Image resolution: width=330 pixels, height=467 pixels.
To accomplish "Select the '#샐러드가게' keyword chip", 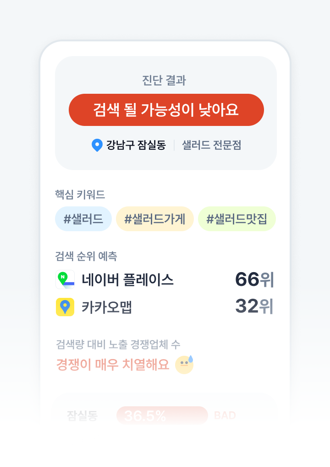I will coord(155,219).
